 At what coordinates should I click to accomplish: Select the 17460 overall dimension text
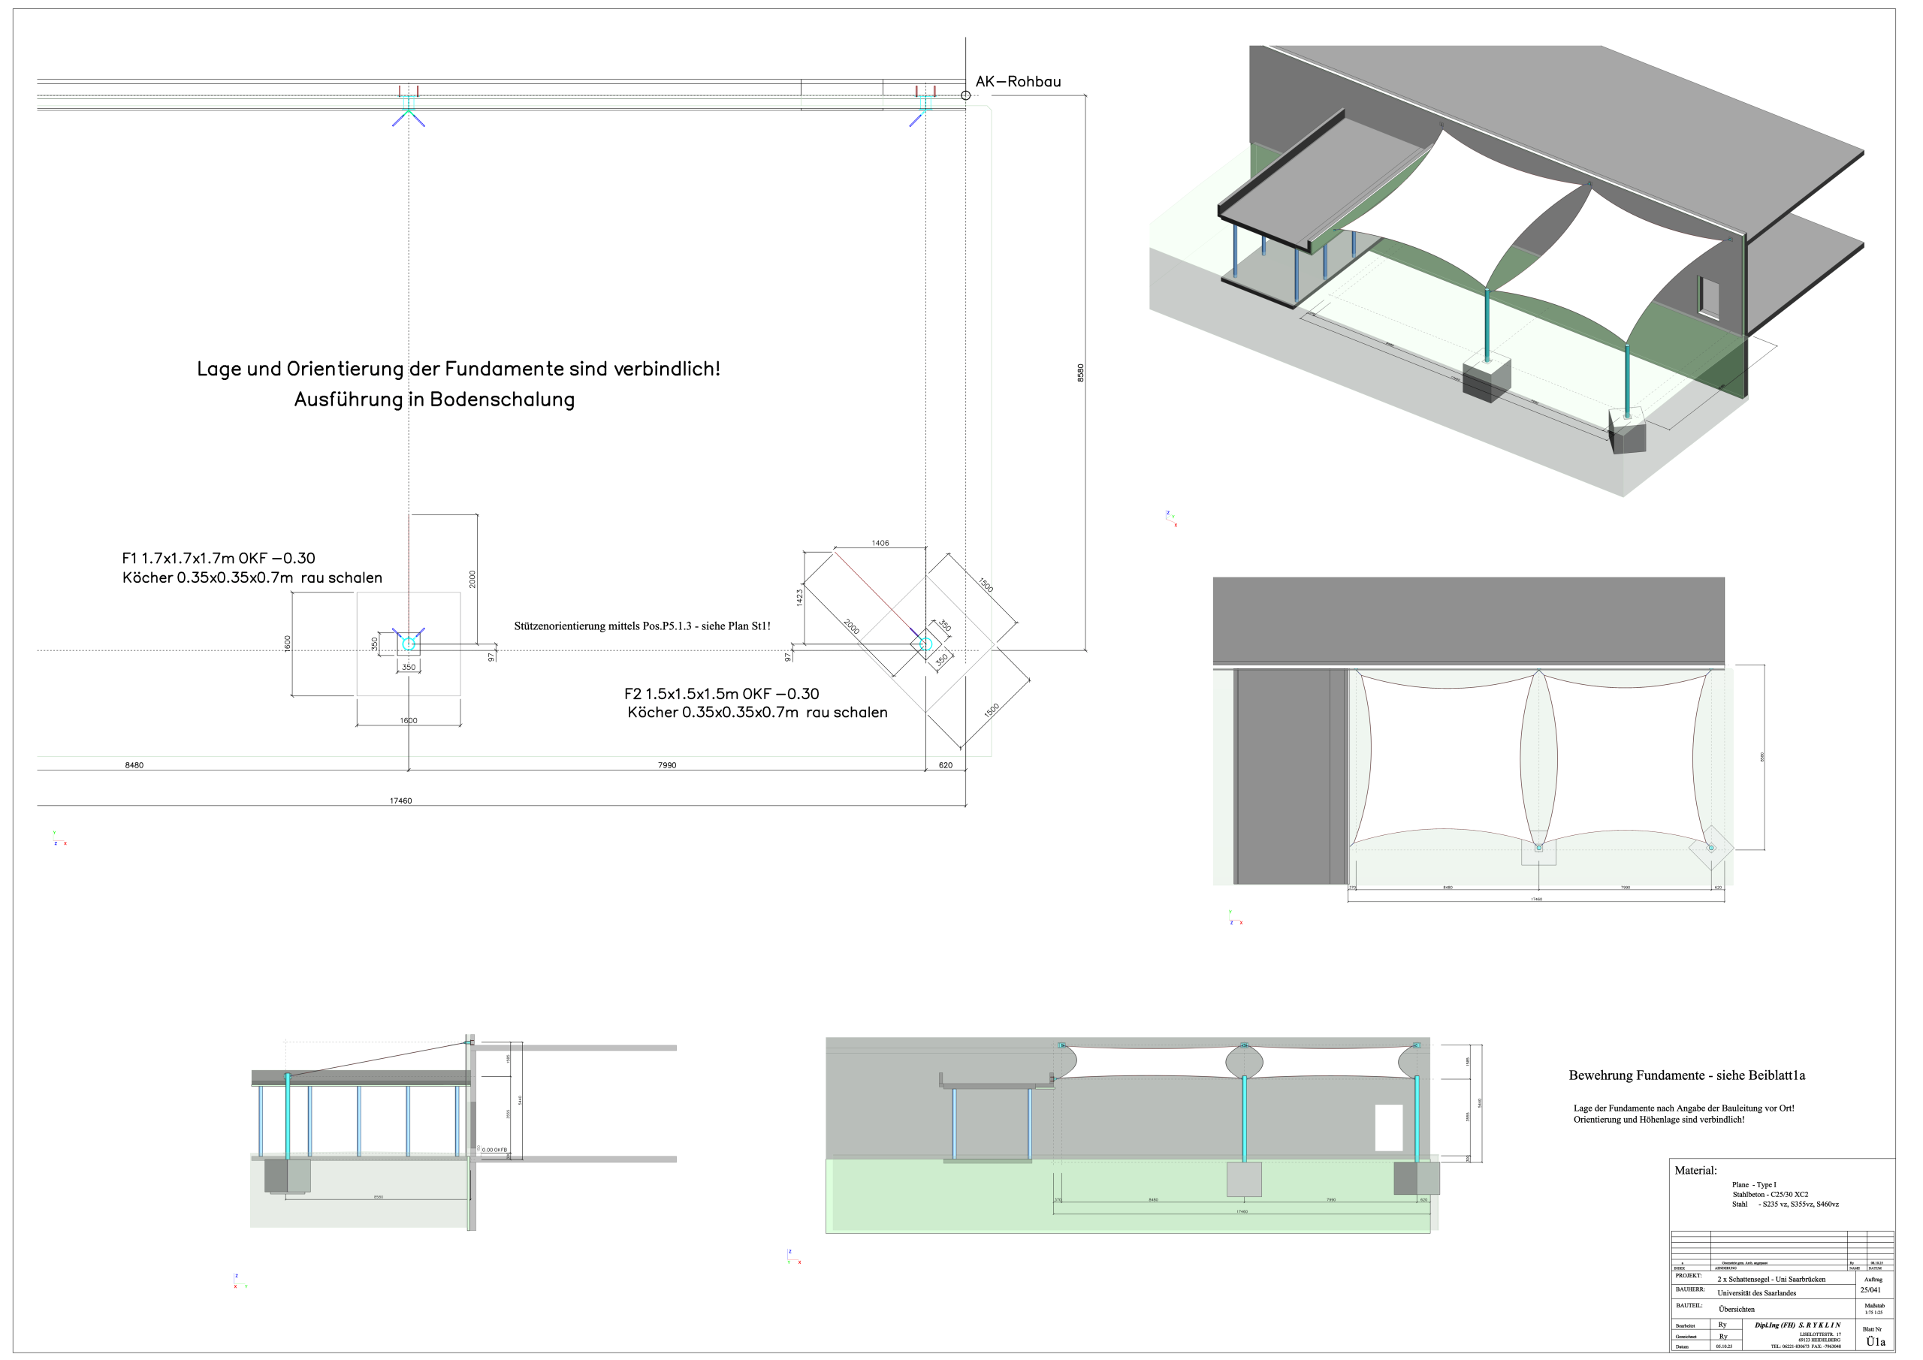(400, 801)
